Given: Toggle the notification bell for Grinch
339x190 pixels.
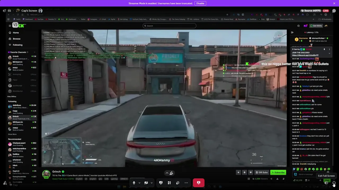Looking at the screenshot, I should point(244,173).
